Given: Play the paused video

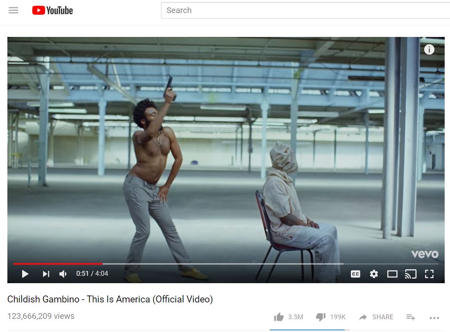Looking at the screenshot, I should 25,274.
